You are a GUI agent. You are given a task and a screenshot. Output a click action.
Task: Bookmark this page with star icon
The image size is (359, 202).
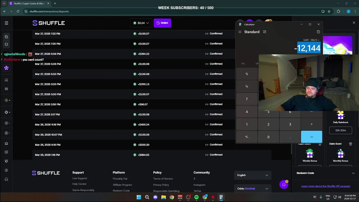tap(329, 11)
